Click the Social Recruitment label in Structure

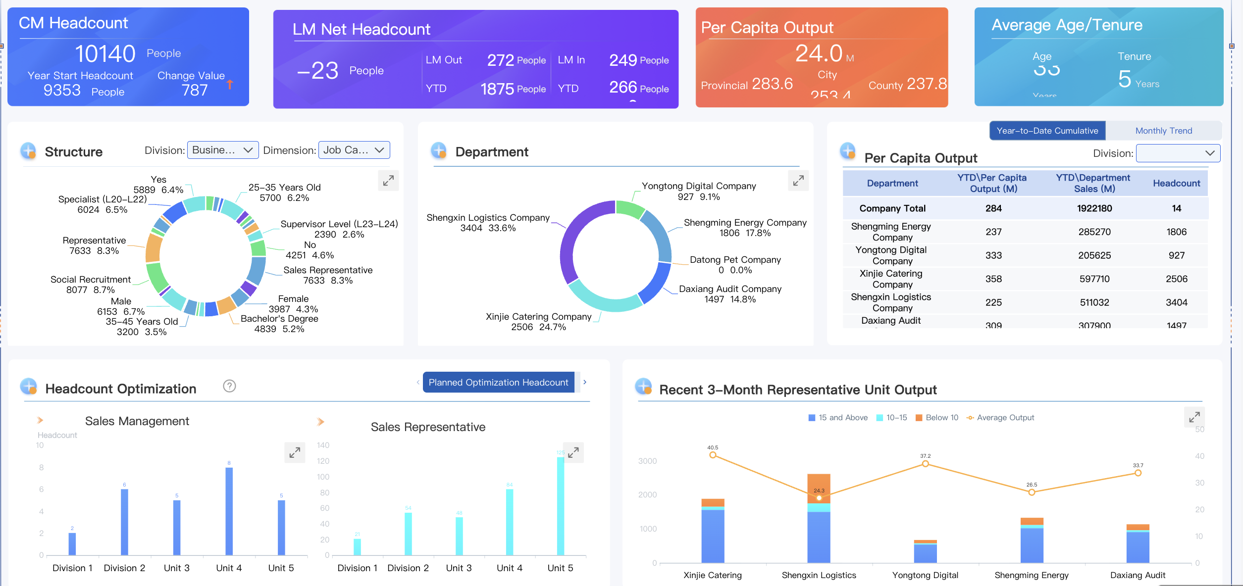91,285
